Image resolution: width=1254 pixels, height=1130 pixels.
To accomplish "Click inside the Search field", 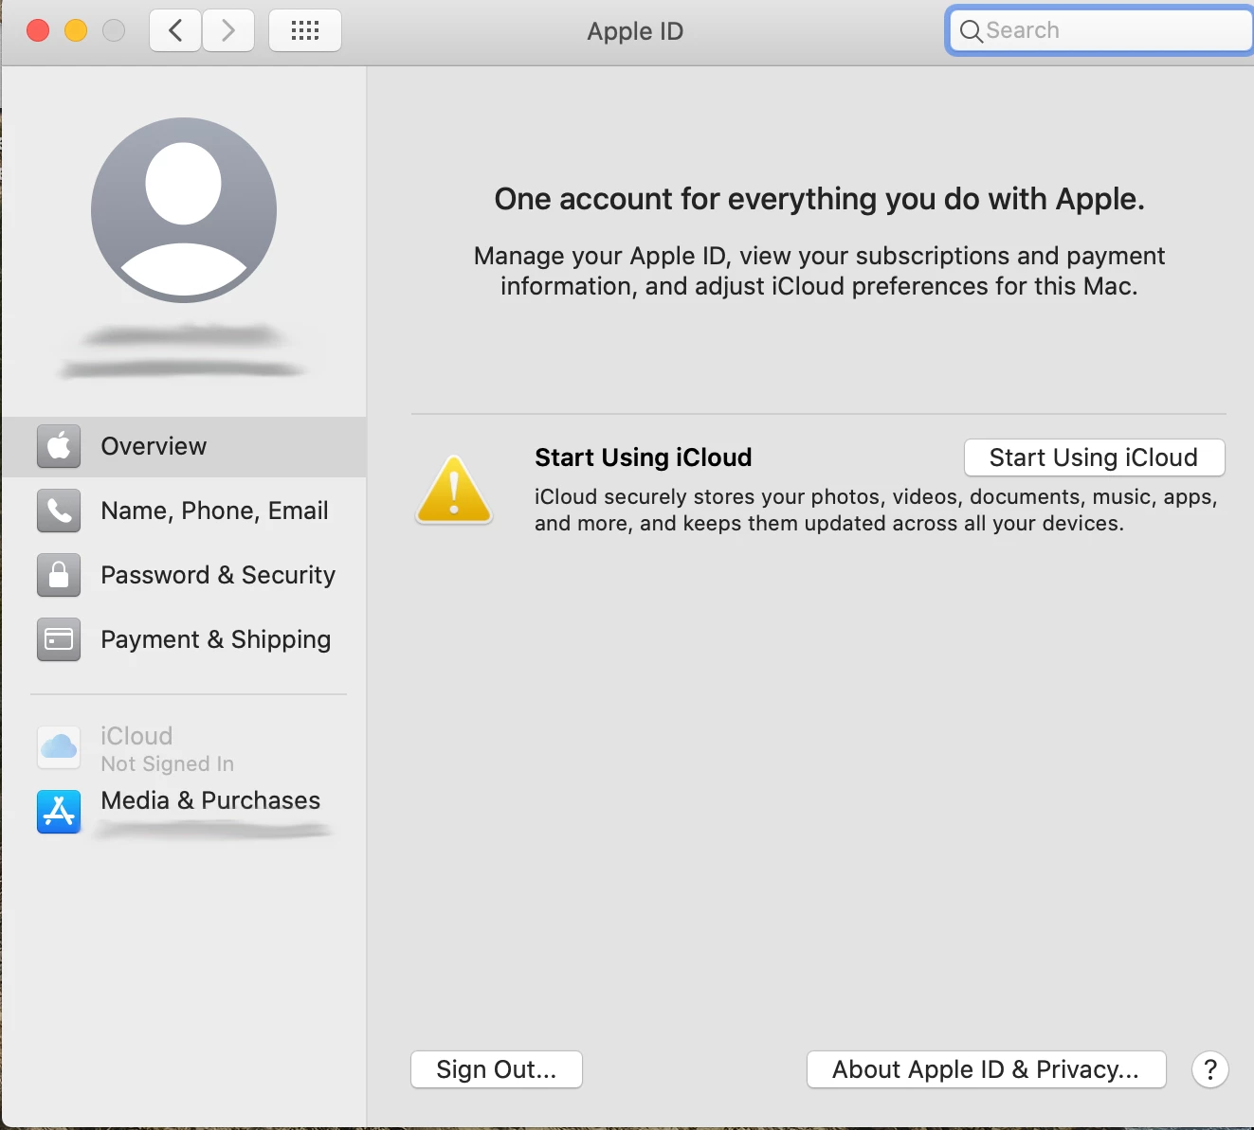I will (x=1100, y=30).
